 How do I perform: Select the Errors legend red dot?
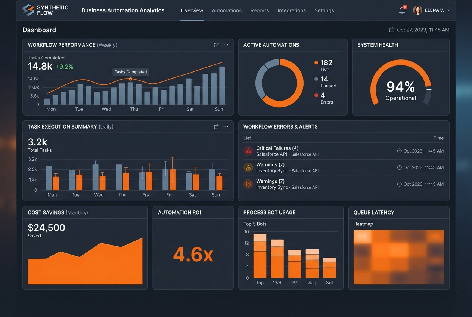click(x=316, y=95)
